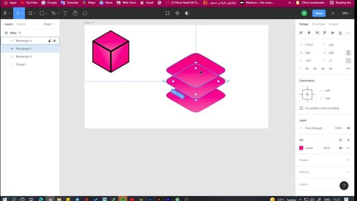Viewport: 357px width, 201px height.
Task: Select the Rectangle shape tool
Action: [x=42, y=13]
